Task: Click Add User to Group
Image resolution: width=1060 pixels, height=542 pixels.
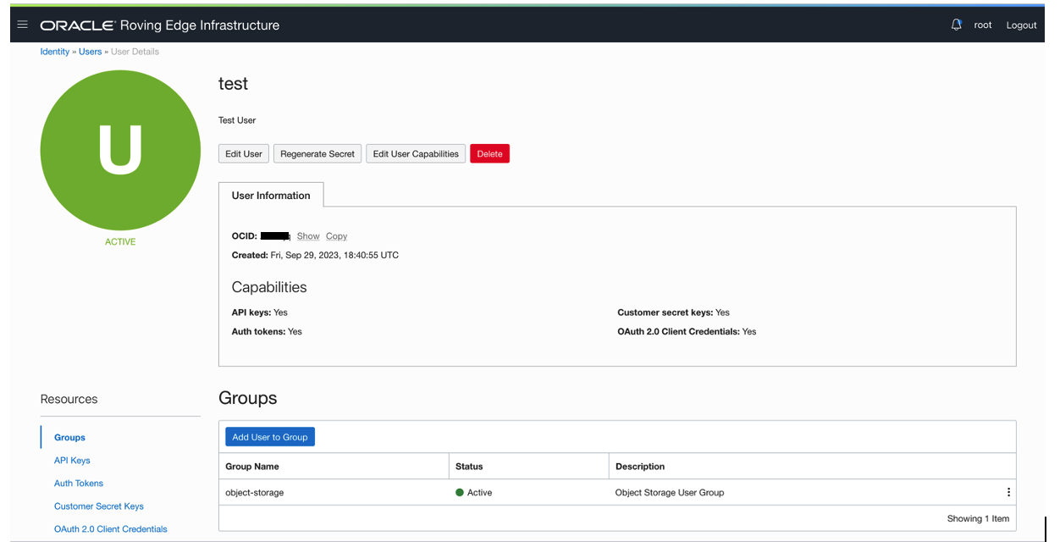Action: tap(269, 436)
